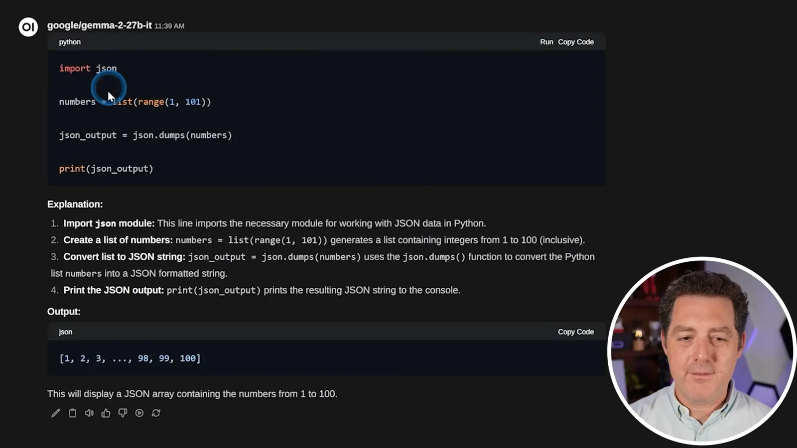This screenshot has width=797, height=448.
Task: Click the read aloud speaker icon
Action: 89,413
